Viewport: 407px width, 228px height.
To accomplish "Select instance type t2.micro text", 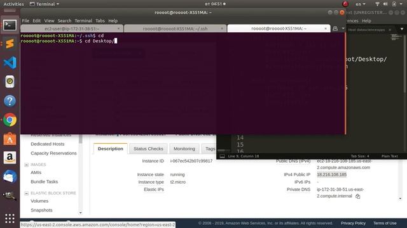I will pos(178,182).
